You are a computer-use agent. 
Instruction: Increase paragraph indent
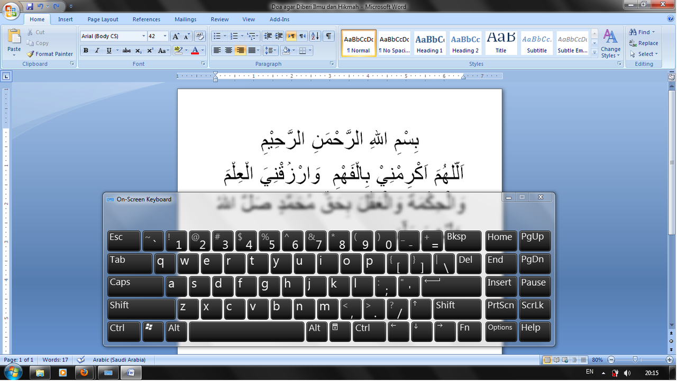point(279,37)
